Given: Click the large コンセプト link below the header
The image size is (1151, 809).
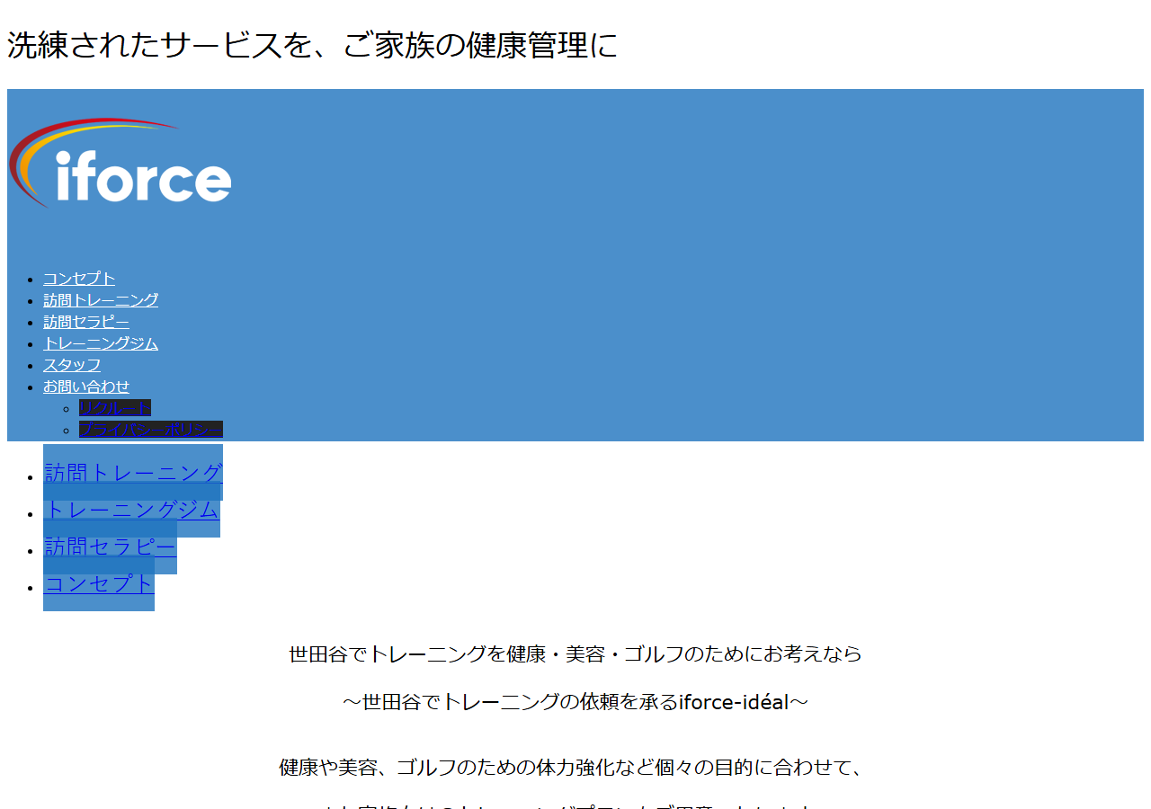Looking at the screenshot, I should pyautogui.click(x=99, y=583).
